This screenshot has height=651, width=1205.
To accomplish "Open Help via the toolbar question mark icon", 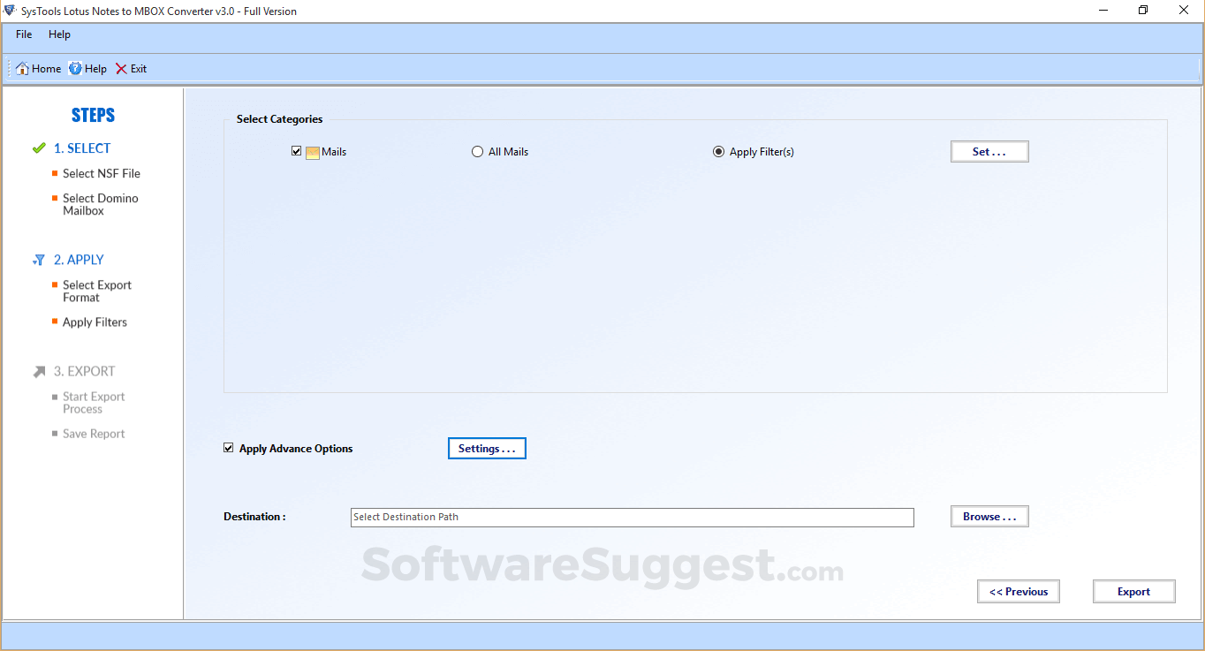I will click(76, 68).
